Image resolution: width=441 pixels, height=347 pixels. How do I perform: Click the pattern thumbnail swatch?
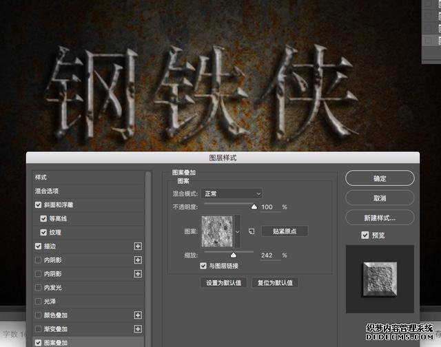(x=217, y=231)
